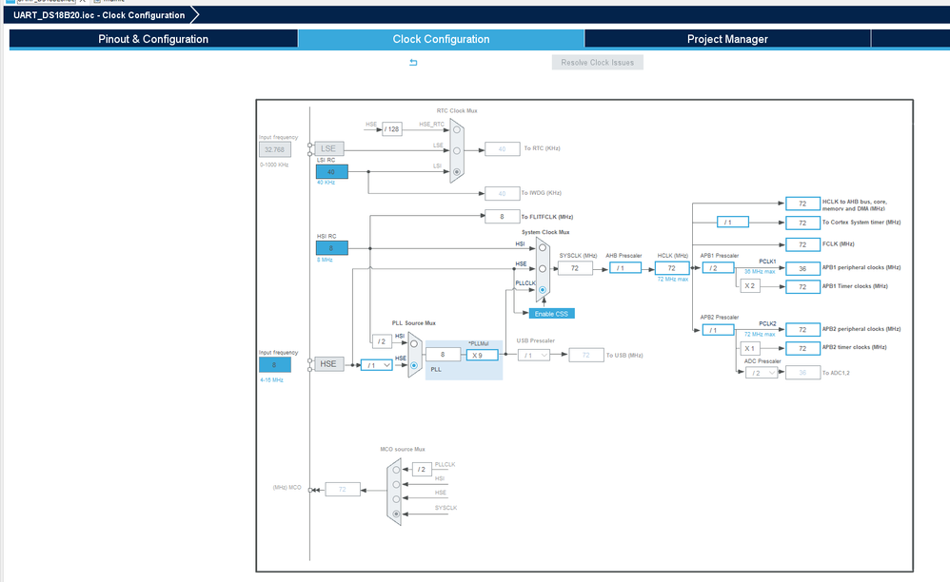Click the APB1 peripheral clocks value 36
The height and width of the screenshot is (582, 950).
[802, 268]
